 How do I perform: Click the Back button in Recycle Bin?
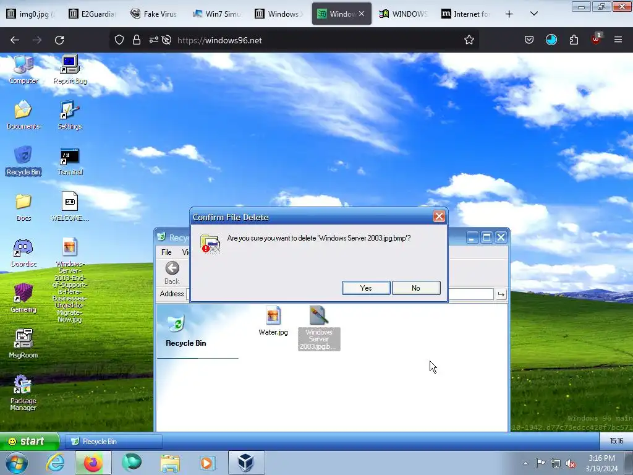click(172, 273)
